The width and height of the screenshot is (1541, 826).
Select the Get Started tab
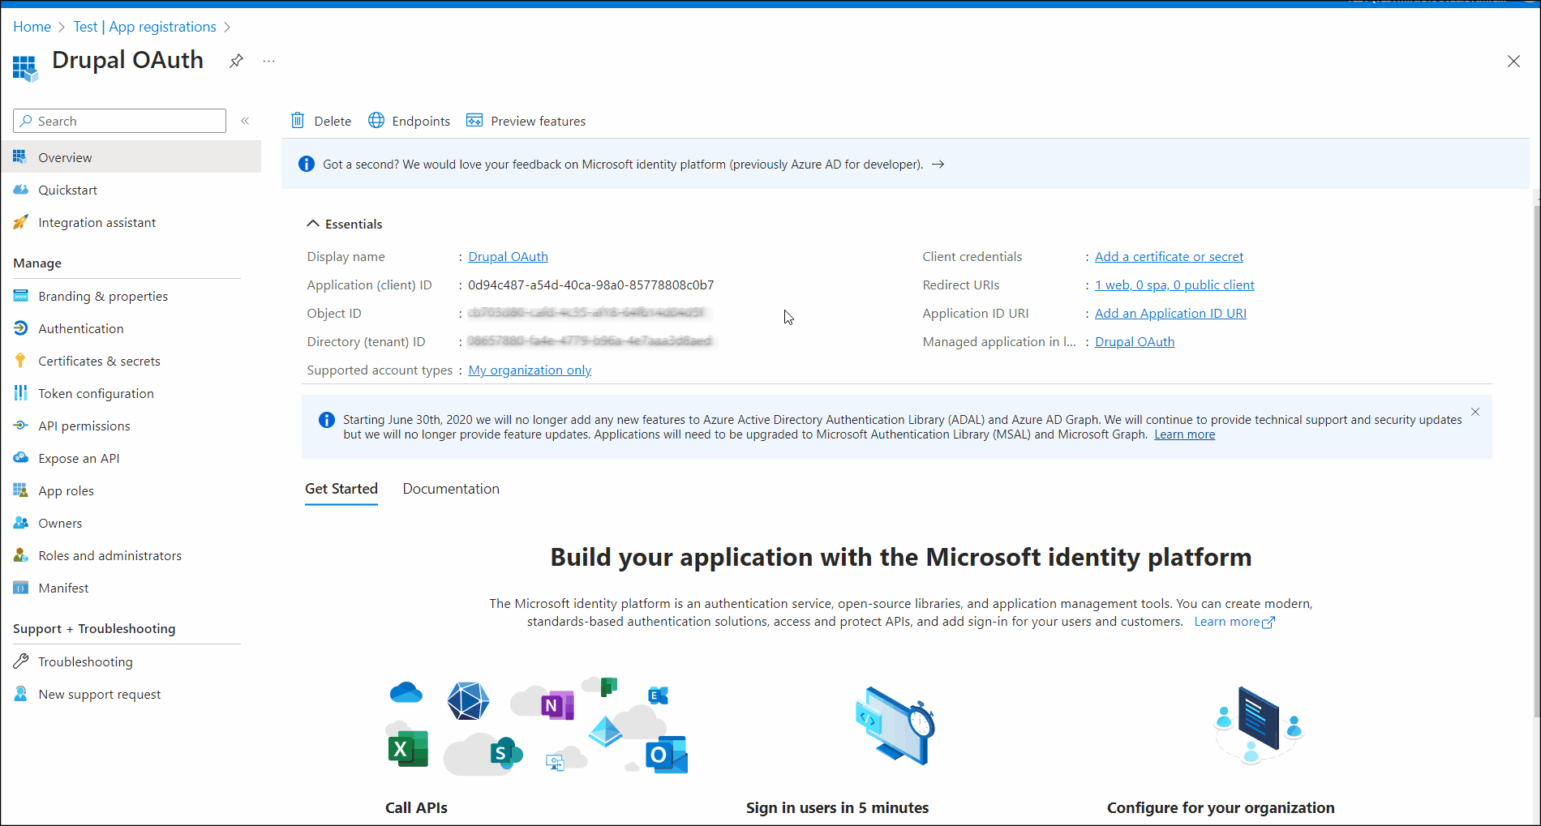[341, 488]
